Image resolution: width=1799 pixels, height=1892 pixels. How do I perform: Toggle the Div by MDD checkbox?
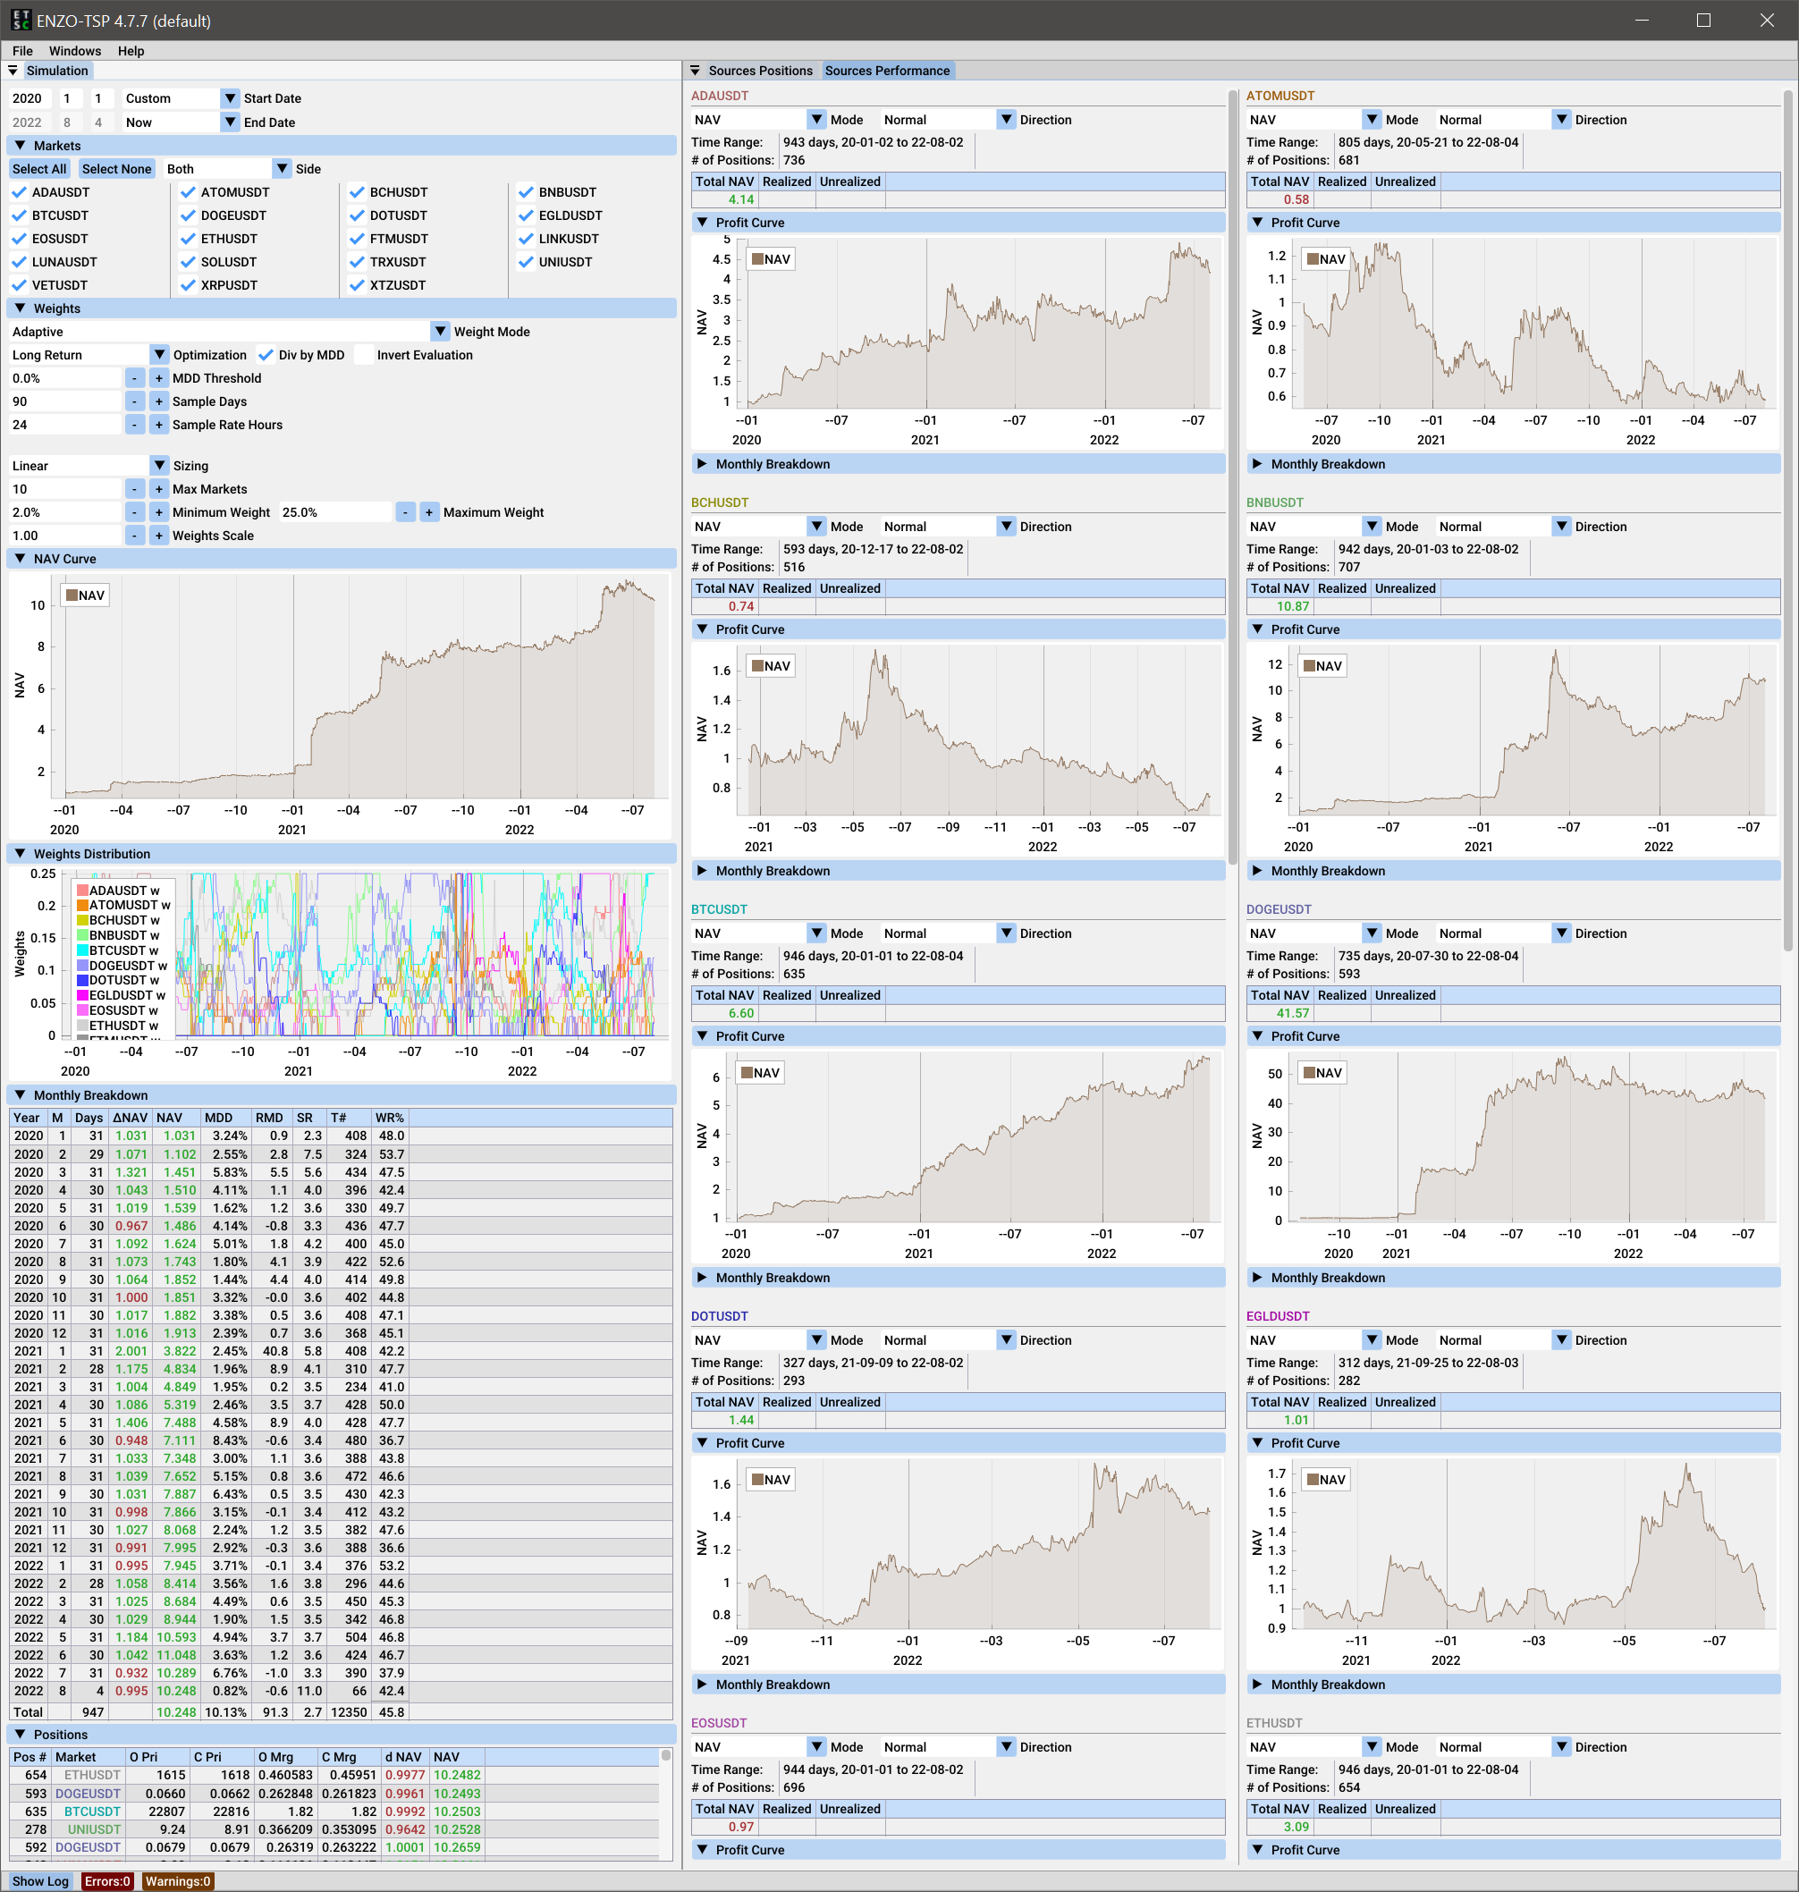click(x=266, y=355)
